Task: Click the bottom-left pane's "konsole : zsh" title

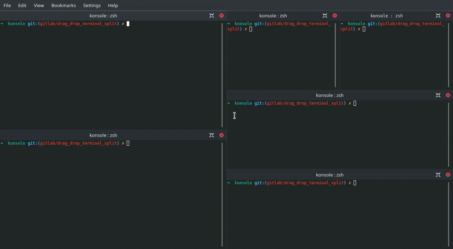Action: pos(103,135)
